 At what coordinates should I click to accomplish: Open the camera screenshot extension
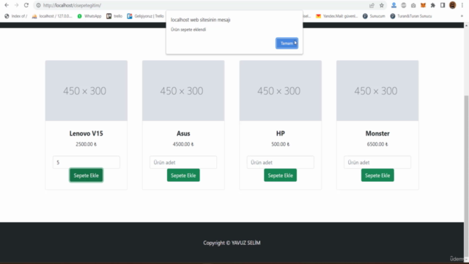coord(413,5)
